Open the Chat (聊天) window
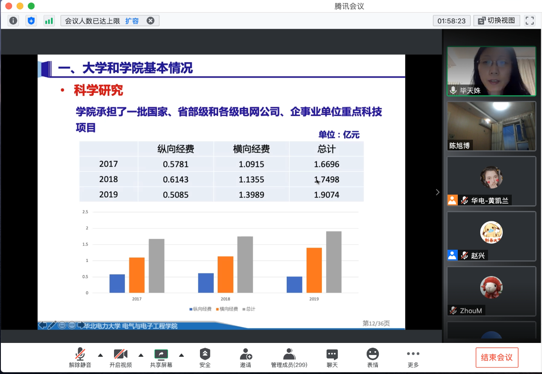The image size is (542, 374). pos(332,358)
